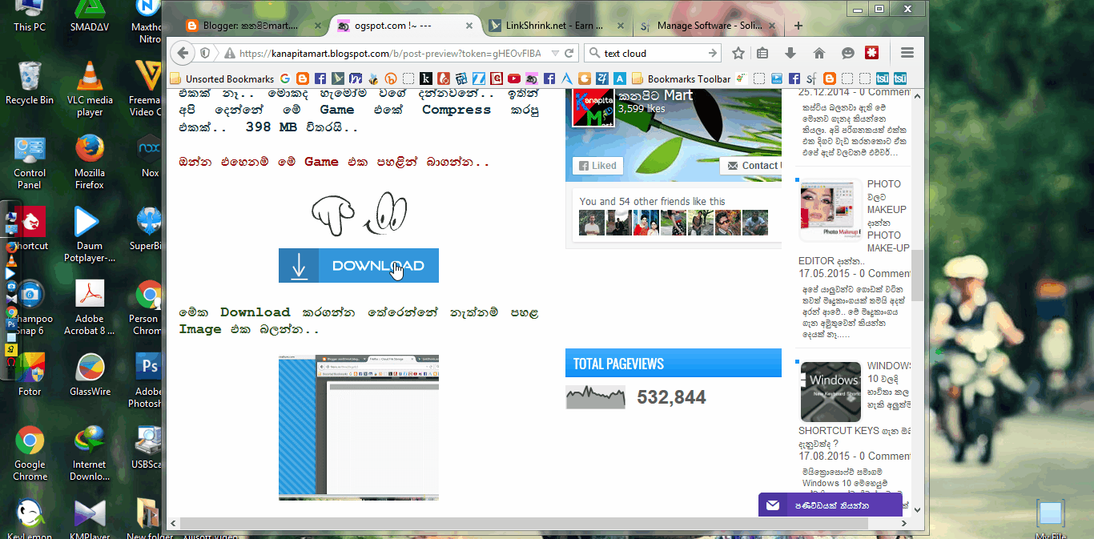1094x539 pixels.
Task: Reload the page with the refresh icon
Action: 569,53
